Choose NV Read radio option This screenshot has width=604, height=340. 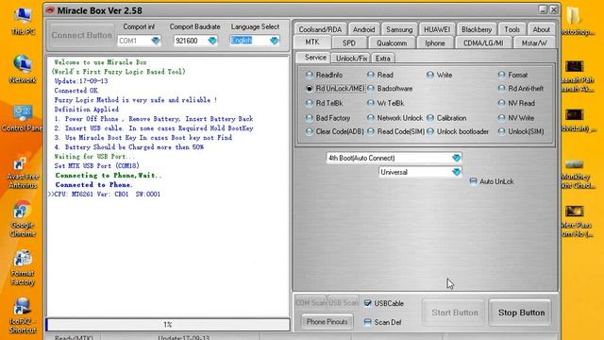501,103
